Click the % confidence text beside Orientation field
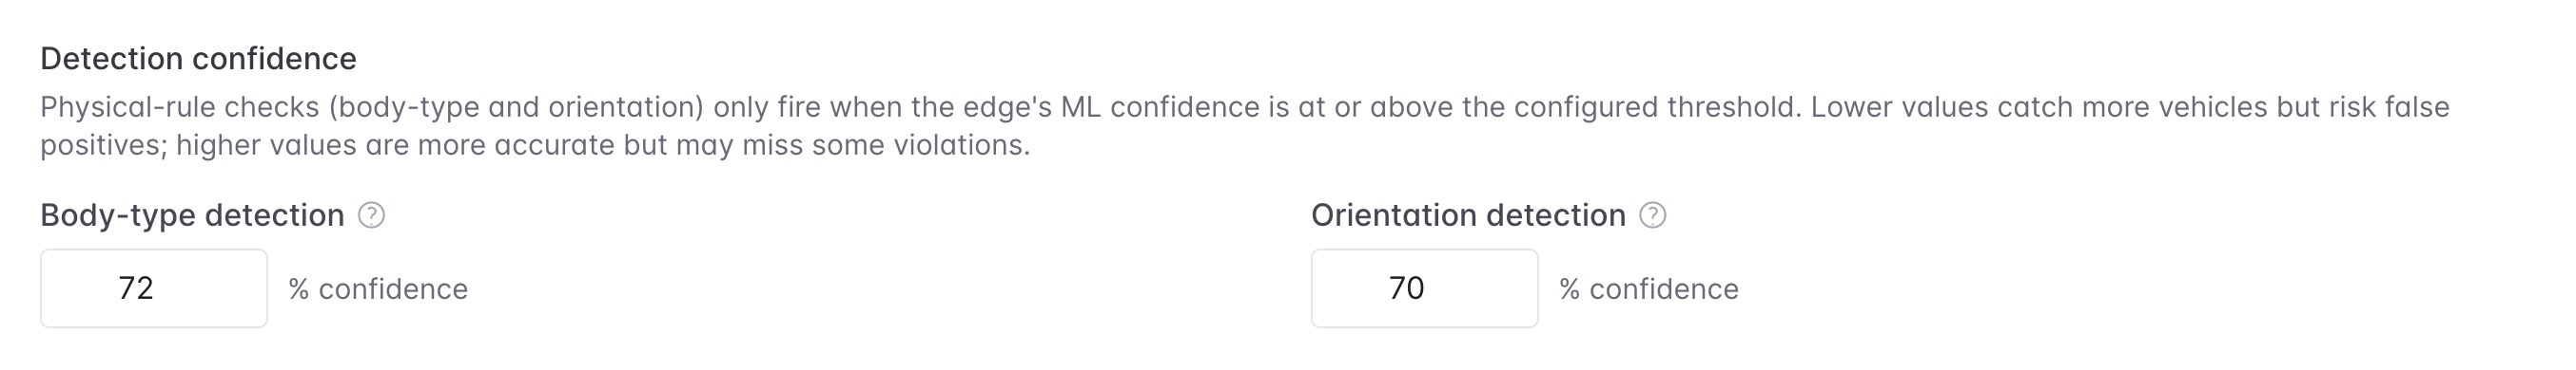The height and width of the screenshot is (370, 2576). click(x=1649, y=289)
